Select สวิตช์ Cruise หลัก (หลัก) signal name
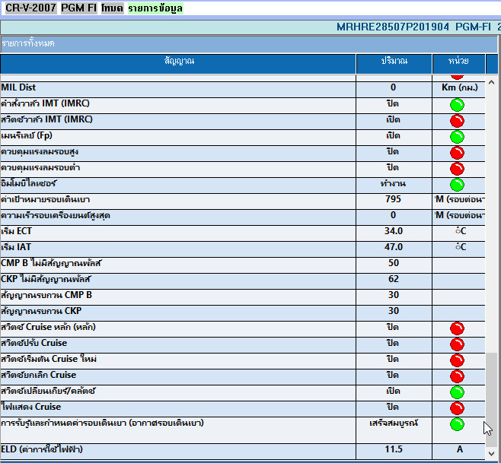Screen dimensions: 501x463 coord(48,327)
